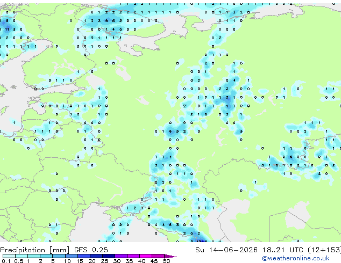Click the legend scale label '35'
Image resolution: width=341 pixels, height=263 pixels.
[129, 261]
